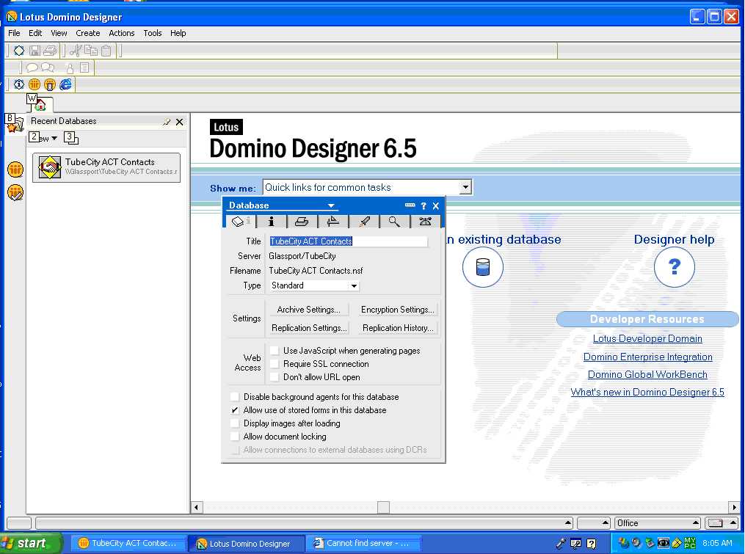Close the Recent Databases panel
The height and width of the screenshot is (554, 745).
point(180,122)
